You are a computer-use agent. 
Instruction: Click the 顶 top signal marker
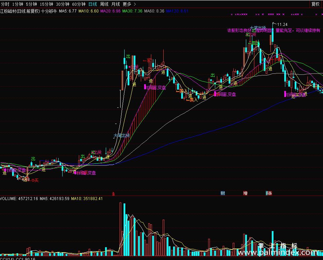point(147,60)
